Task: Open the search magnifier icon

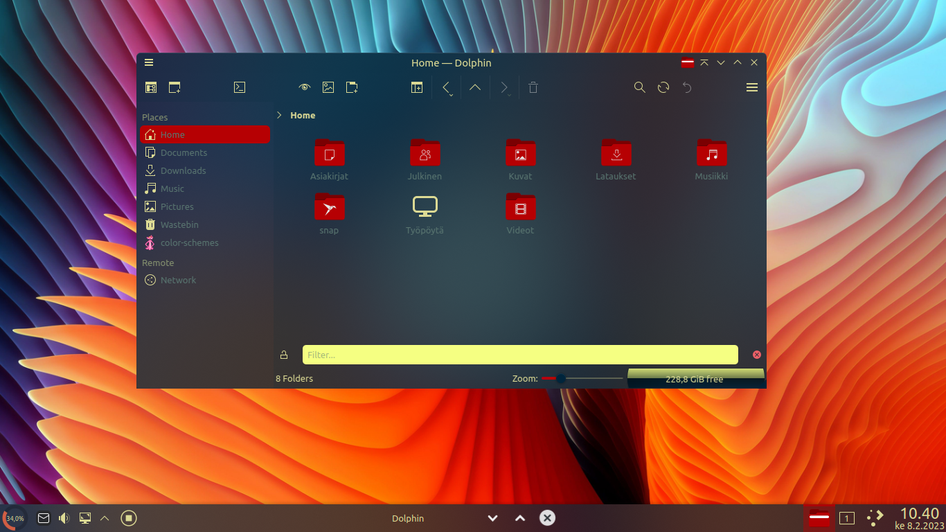Action: (x=640, y=87)
